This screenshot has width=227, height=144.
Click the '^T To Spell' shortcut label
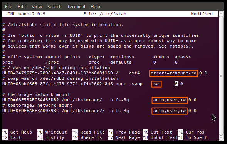(192, 137)
